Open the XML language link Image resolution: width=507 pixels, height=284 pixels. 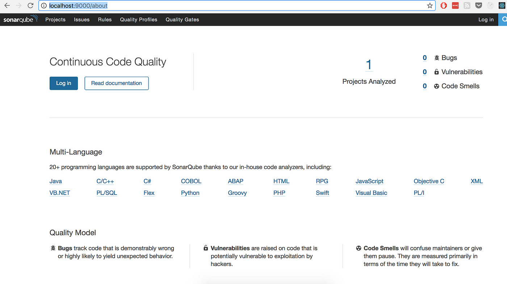[477, 181]
